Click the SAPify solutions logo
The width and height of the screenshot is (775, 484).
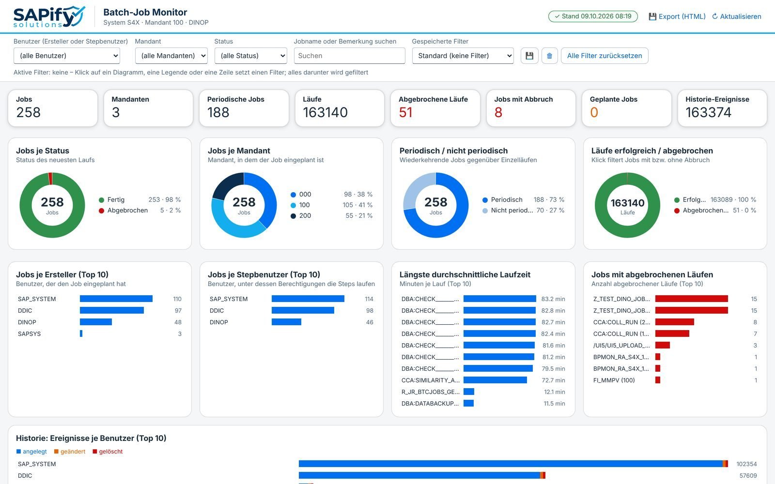[x=49, y=16]
